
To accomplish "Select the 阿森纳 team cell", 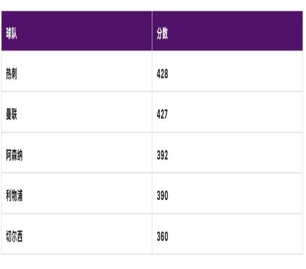I will point(76,153).
